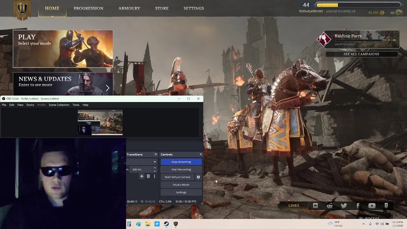Click the ThEDeEpOfNiGhT player name
Viewport: 407px width, 229px height.
pyautogui.click(x=311, y=11)
